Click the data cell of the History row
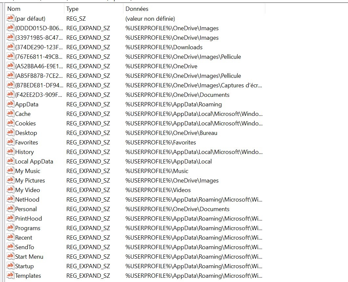 [x=194, y=152]
